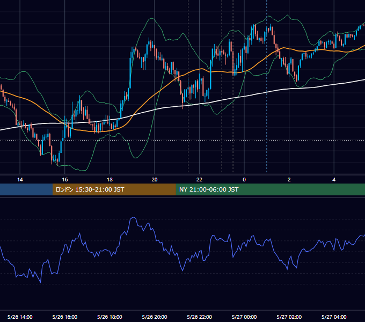
Task: Click the 5/26 20:00 time label
Action: click(x=155, y=317)
